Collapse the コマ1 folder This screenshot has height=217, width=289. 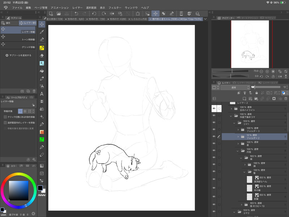[234, 123]
